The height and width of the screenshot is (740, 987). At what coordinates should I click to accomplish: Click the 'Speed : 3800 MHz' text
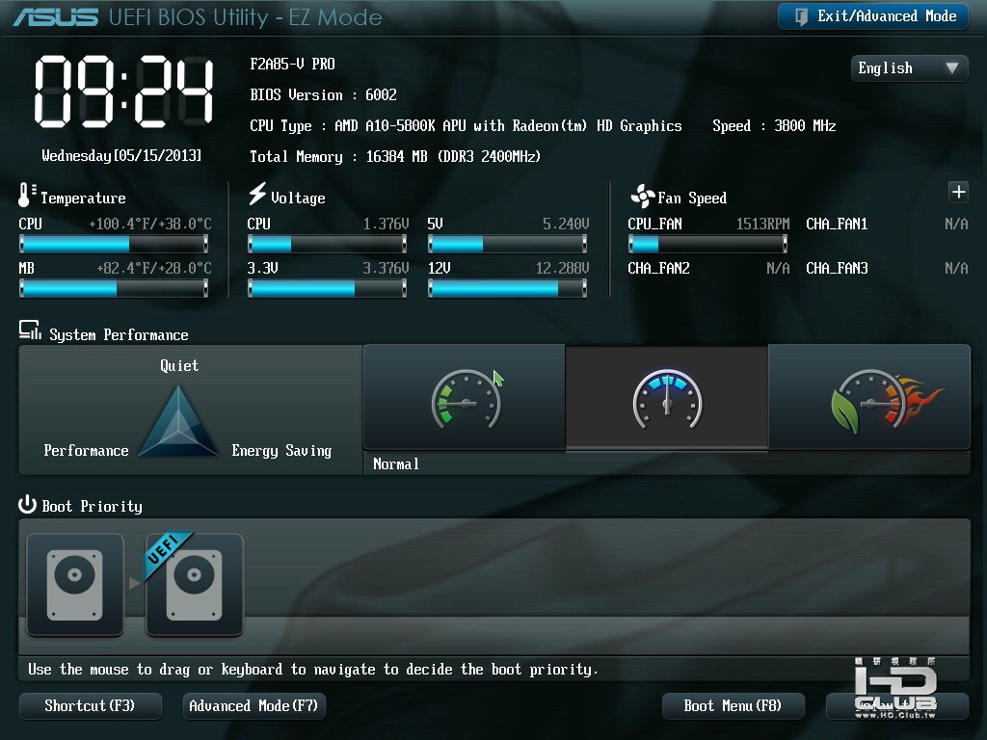[x=774, y=126]
